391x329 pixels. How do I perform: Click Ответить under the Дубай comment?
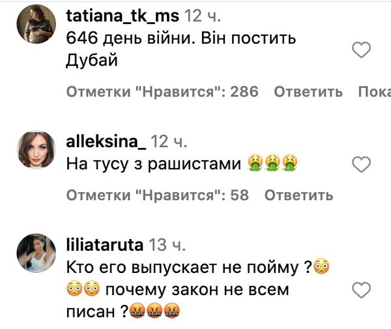pos(308,92)
